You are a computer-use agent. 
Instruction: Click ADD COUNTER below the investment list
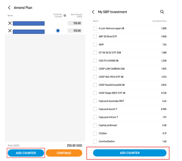click(x=130, y=153)
